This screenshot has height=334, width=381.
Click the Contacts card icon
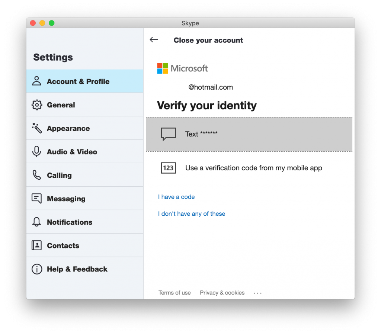[x=37, y=245]
